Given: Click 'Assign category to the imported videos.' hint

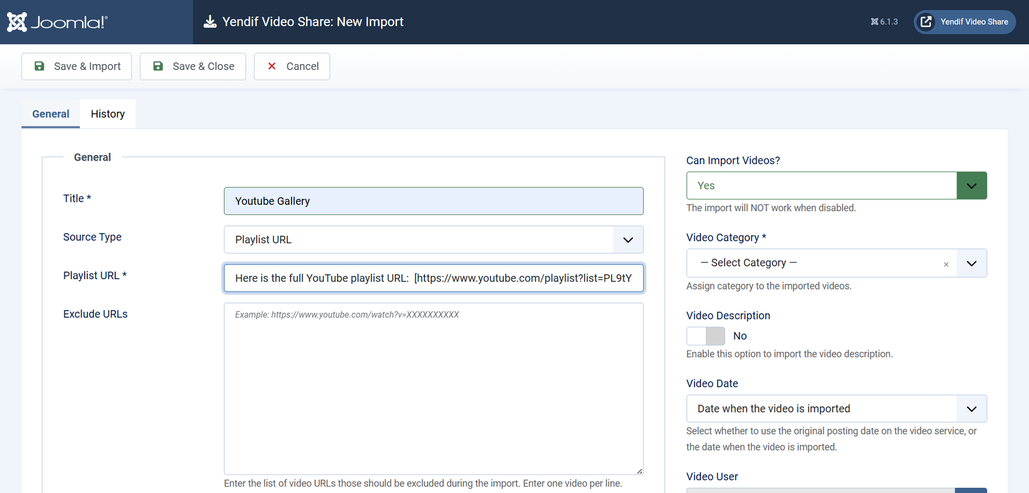Looking at the screenshot, I should click(x=769, y=286).
